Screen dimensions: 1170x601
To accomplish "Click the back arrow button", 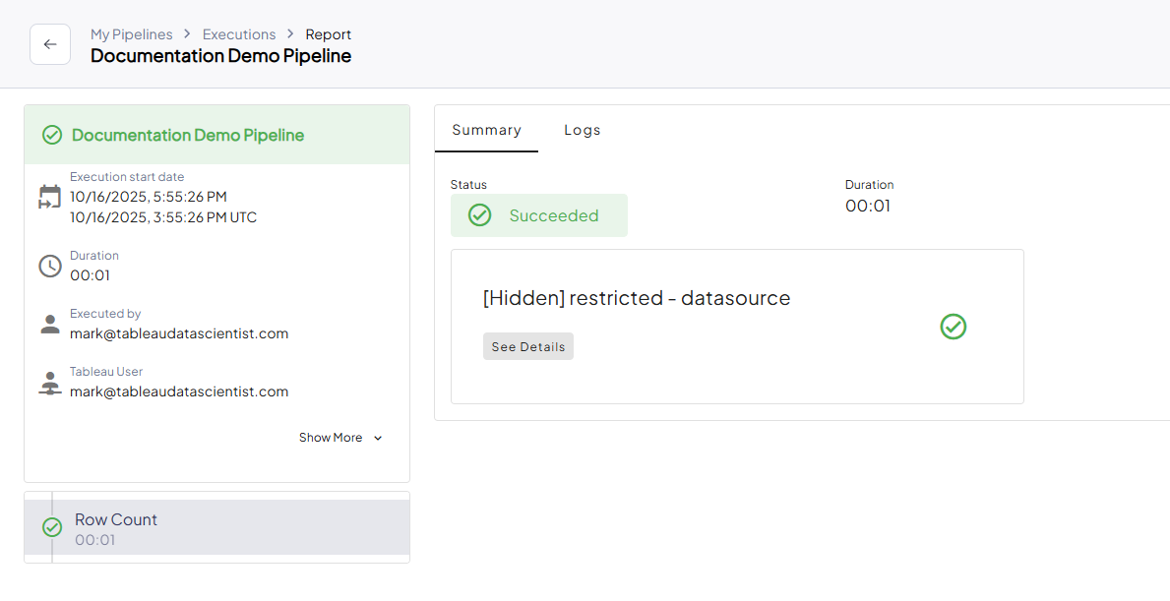I will (50, 44).
